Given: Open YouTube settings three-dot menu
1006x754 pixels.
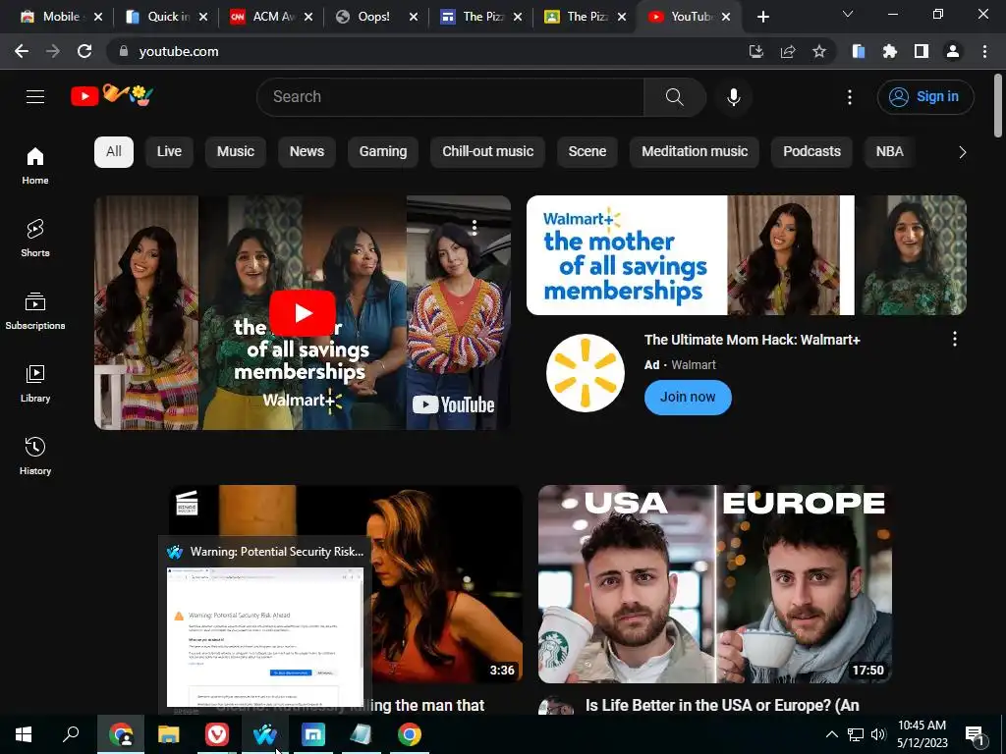Looking at the screenshot, I should (x=850, y=97).
